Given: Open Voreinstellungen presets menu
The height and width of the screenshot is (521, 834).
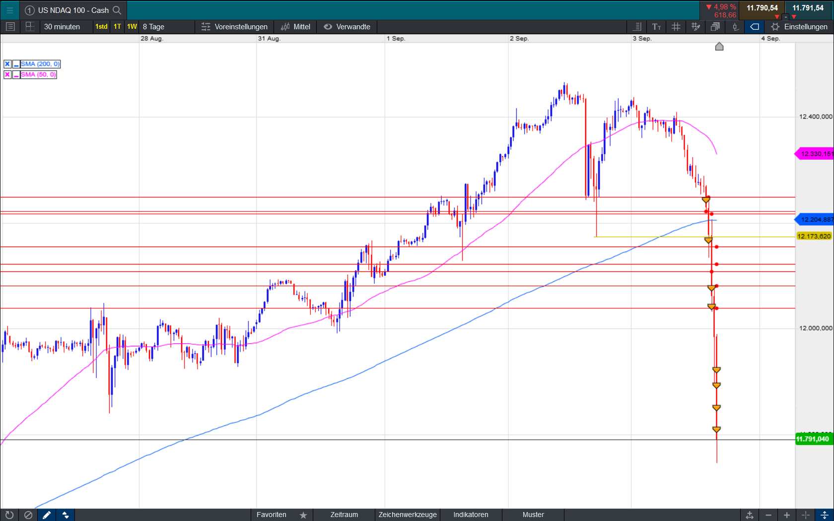Looking at the screenshot, I should pyautogui.click(x=234, y=27).
